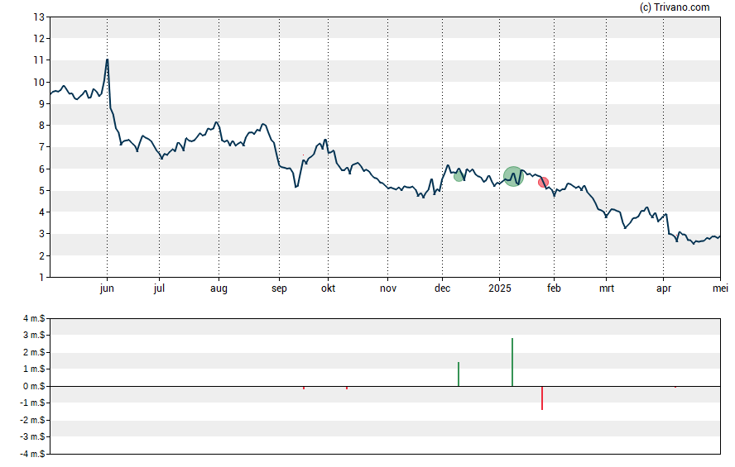Click the '-4 m.$' volume axis label
The image size is (735, 467).
coord(32,454)
